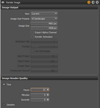Click the camera icon beside Render Image
The width and height of the screenshot is (100, 108).
[x=3, y=2]
